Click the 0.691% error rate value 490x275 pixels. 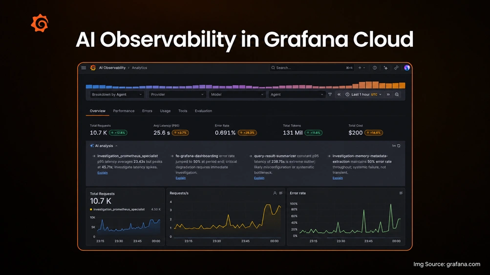pos(225,133)
